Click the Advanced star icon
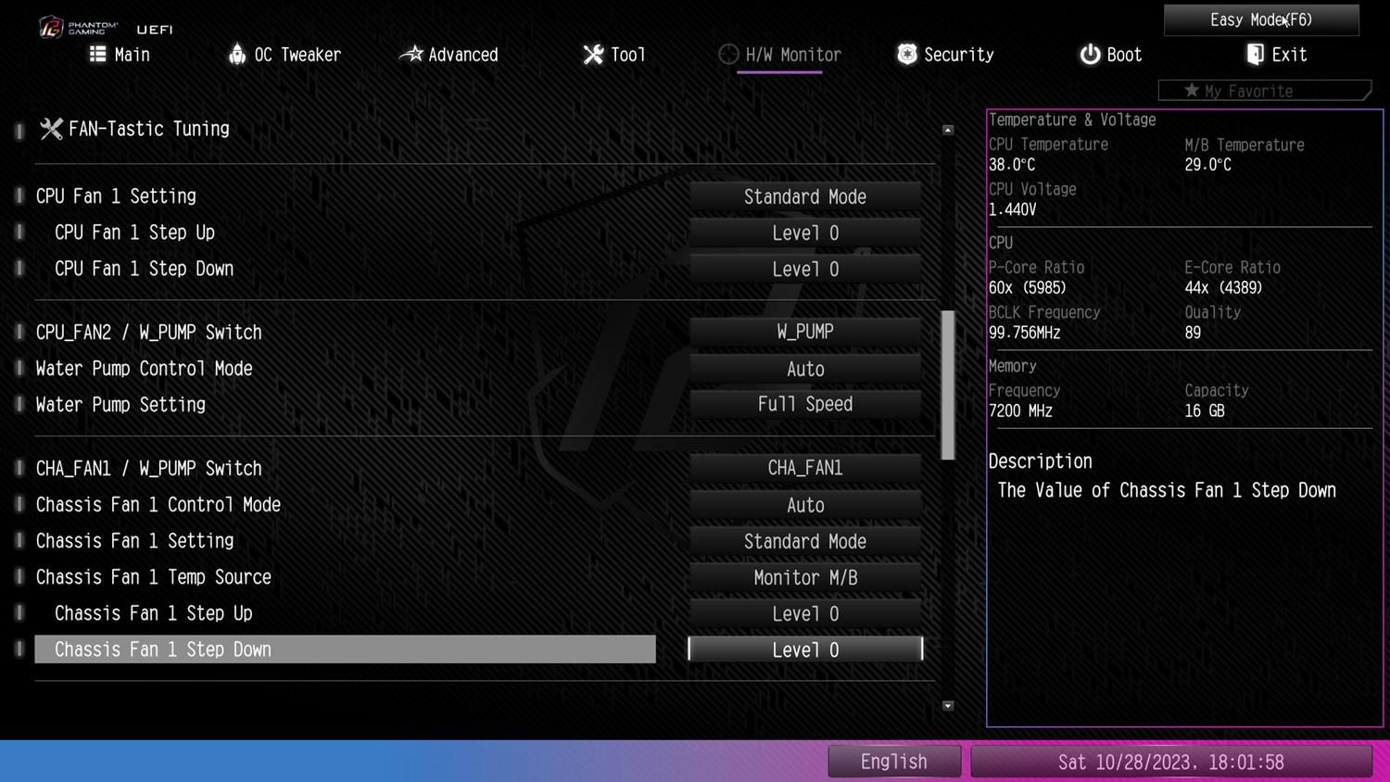 (411, 55)
